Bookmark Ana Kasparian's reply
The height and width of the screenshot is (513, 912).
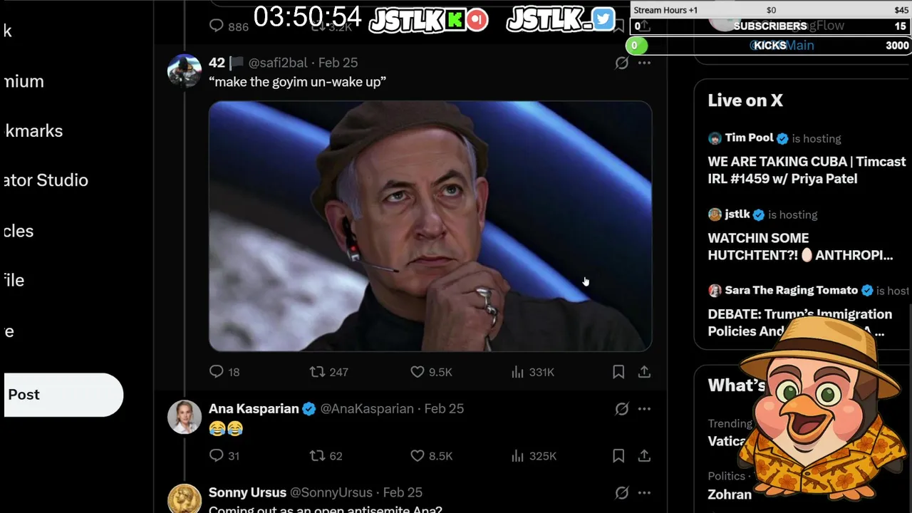[x=618, y=456]
